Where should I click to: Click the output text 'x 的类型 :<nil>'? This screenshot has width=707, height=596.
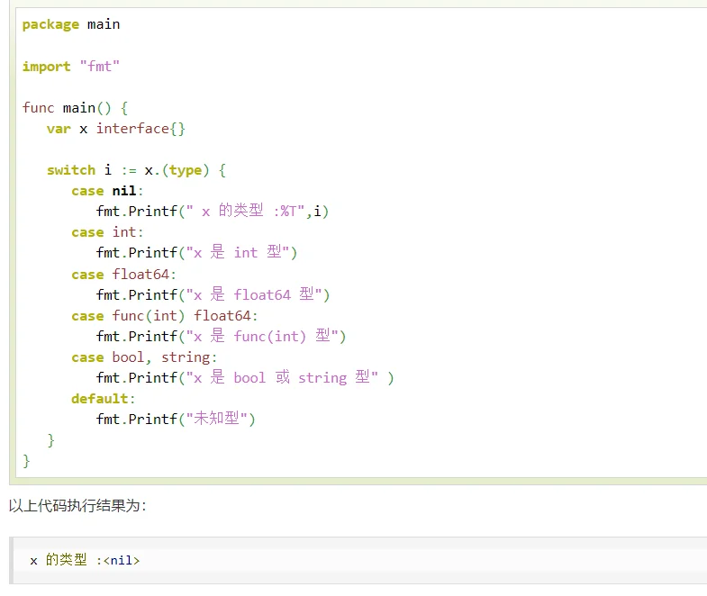click(x=85, y=560)
